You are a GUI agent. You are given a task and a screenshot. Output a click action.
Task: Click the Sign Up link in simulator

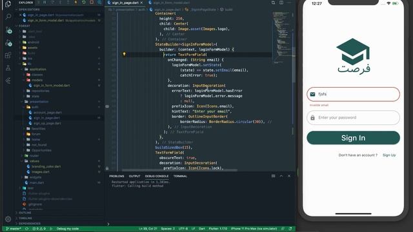click(x=389, y=155)
